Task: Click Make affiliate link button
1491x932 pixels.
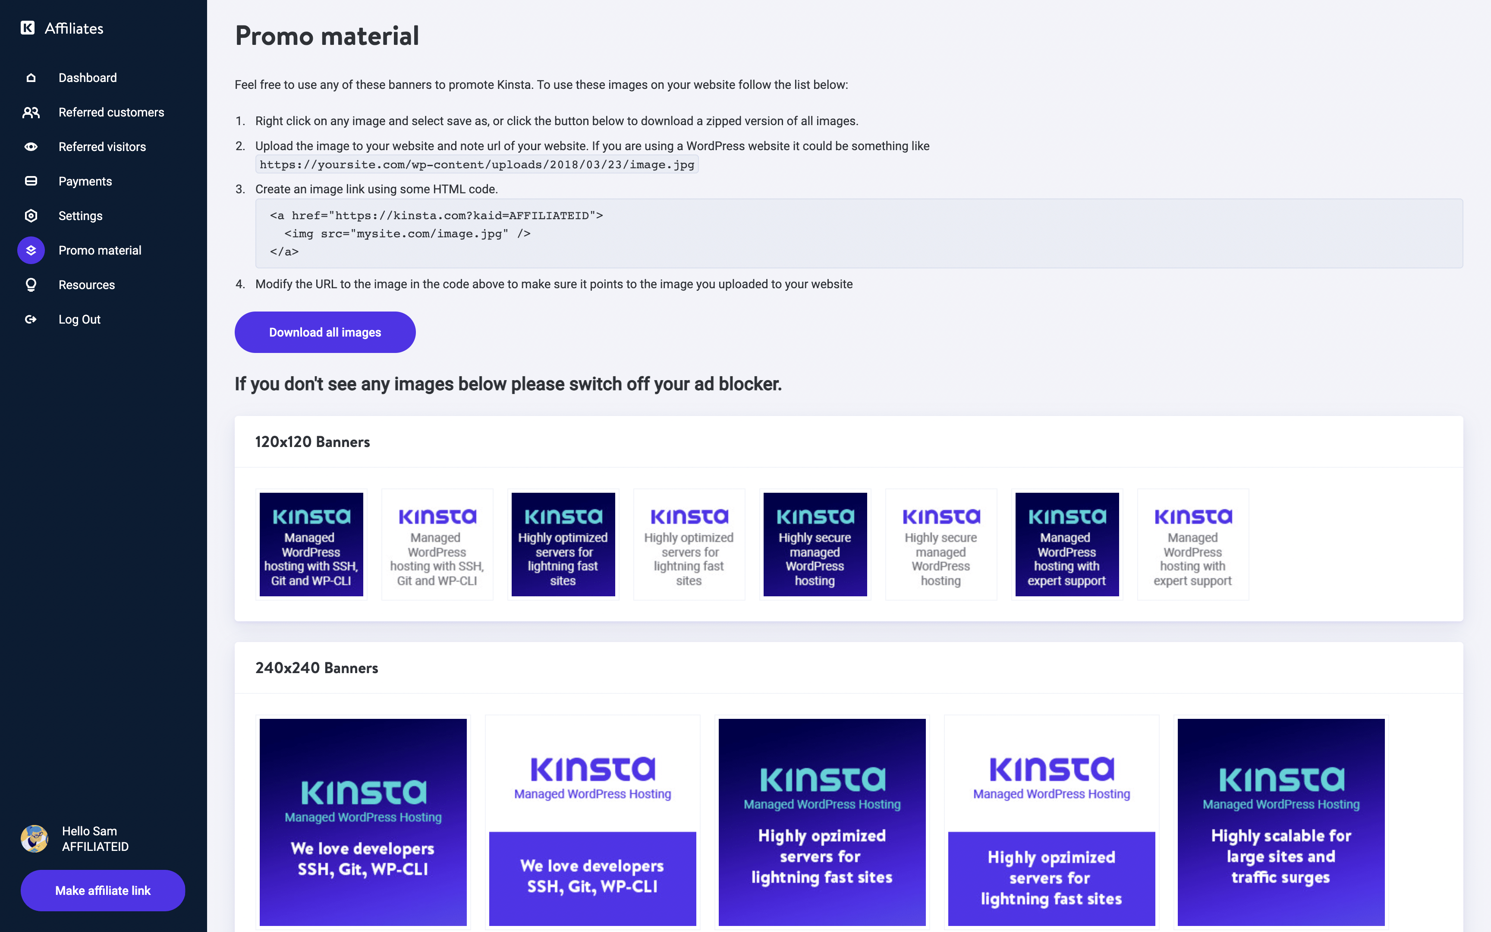Action: 103,890
